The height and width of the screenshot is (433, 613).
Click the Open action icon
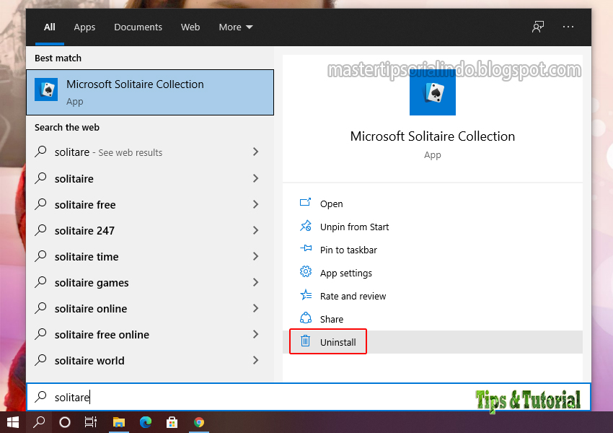click(x=305, y=203)
